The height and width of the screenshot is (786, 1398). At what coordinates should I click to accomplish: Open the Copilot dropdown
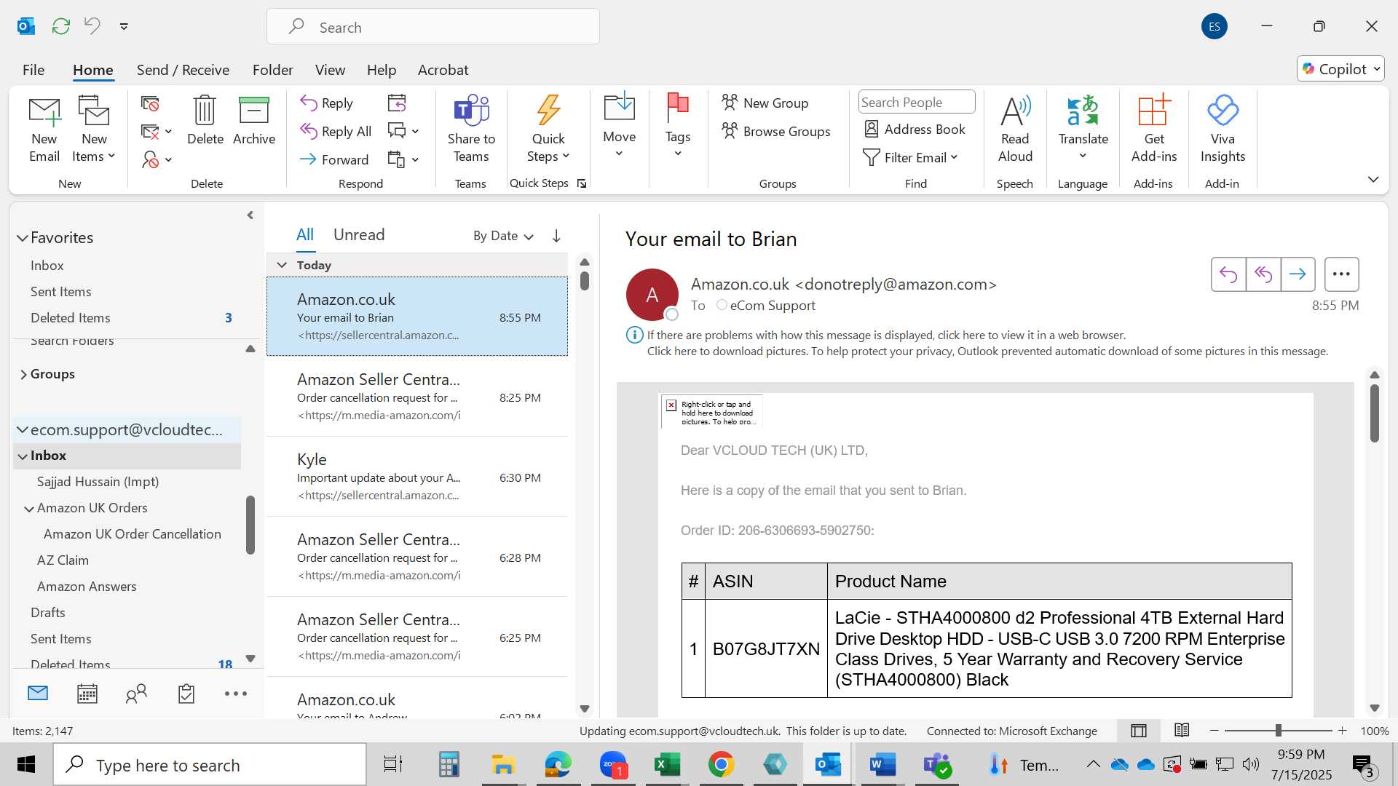(1340, 69)
